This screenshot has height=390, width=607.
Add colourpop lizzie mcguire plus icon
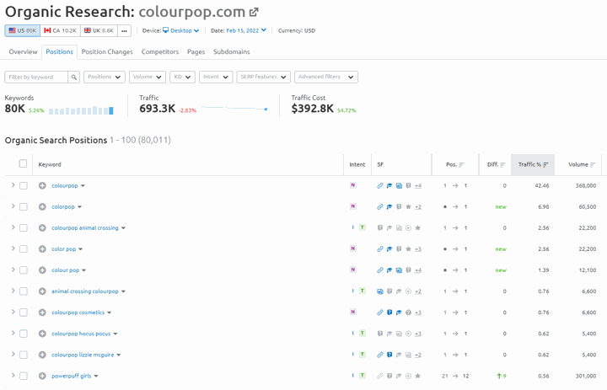pyautogui.click(x=42, y=355)
